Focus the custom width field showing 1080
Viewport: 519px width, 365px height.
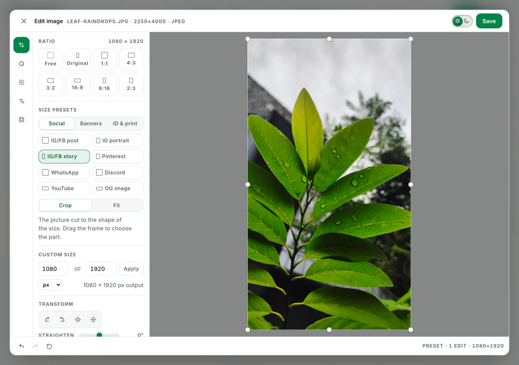[53, 269]
